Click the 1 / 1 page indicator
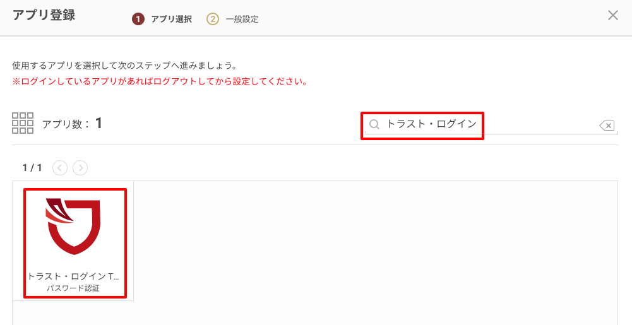 (x=32, y=167)
